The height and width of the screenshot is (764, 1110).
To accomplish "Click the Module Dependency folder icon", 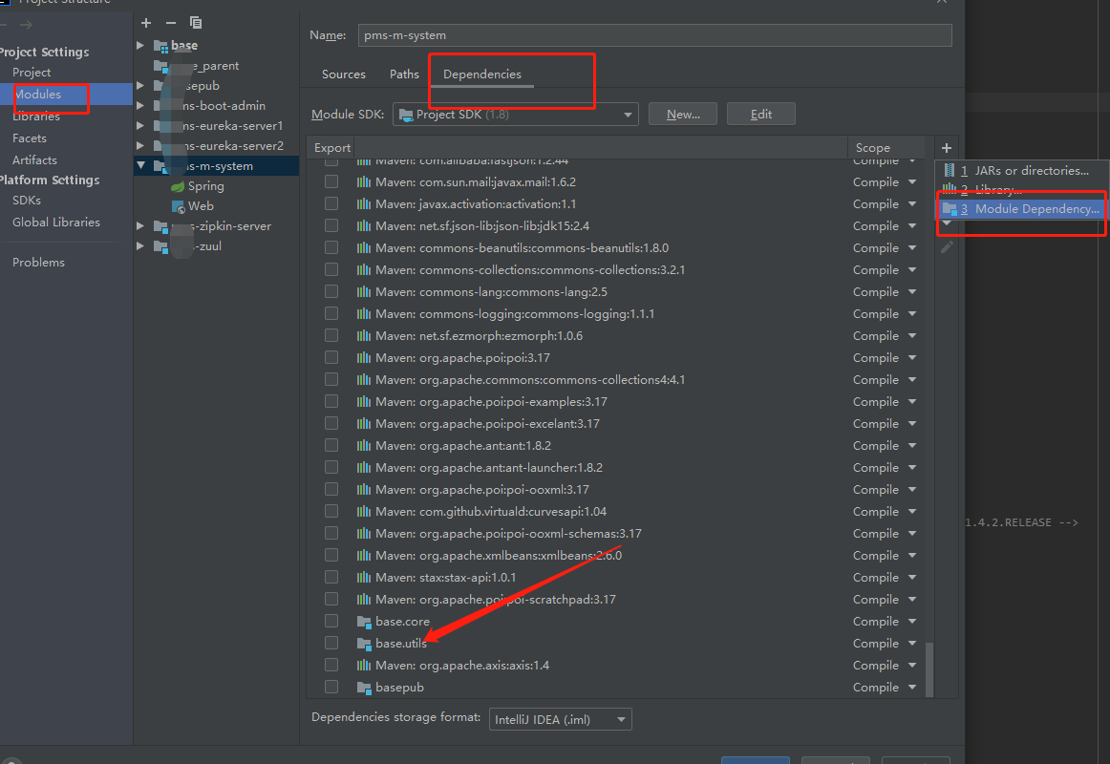I will [x=950, y=209].
